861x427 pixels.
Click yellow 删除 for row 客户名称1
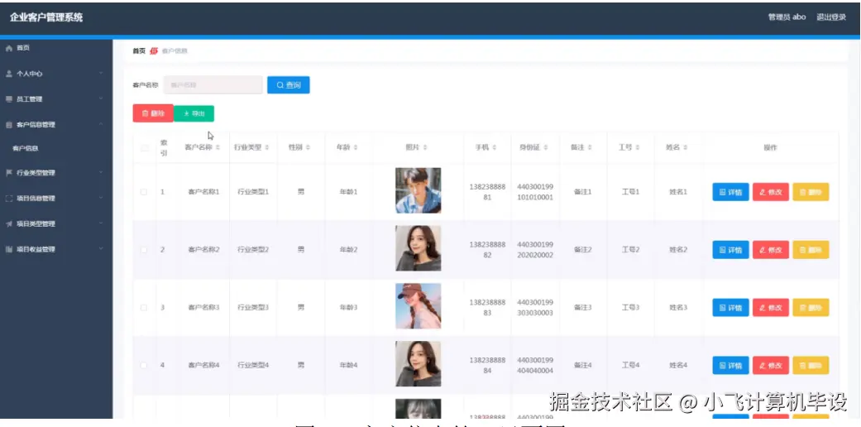tap(811, 192)
